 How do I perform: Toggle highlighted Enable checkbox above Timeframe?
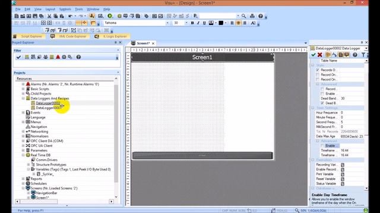(x=322, y=146)
